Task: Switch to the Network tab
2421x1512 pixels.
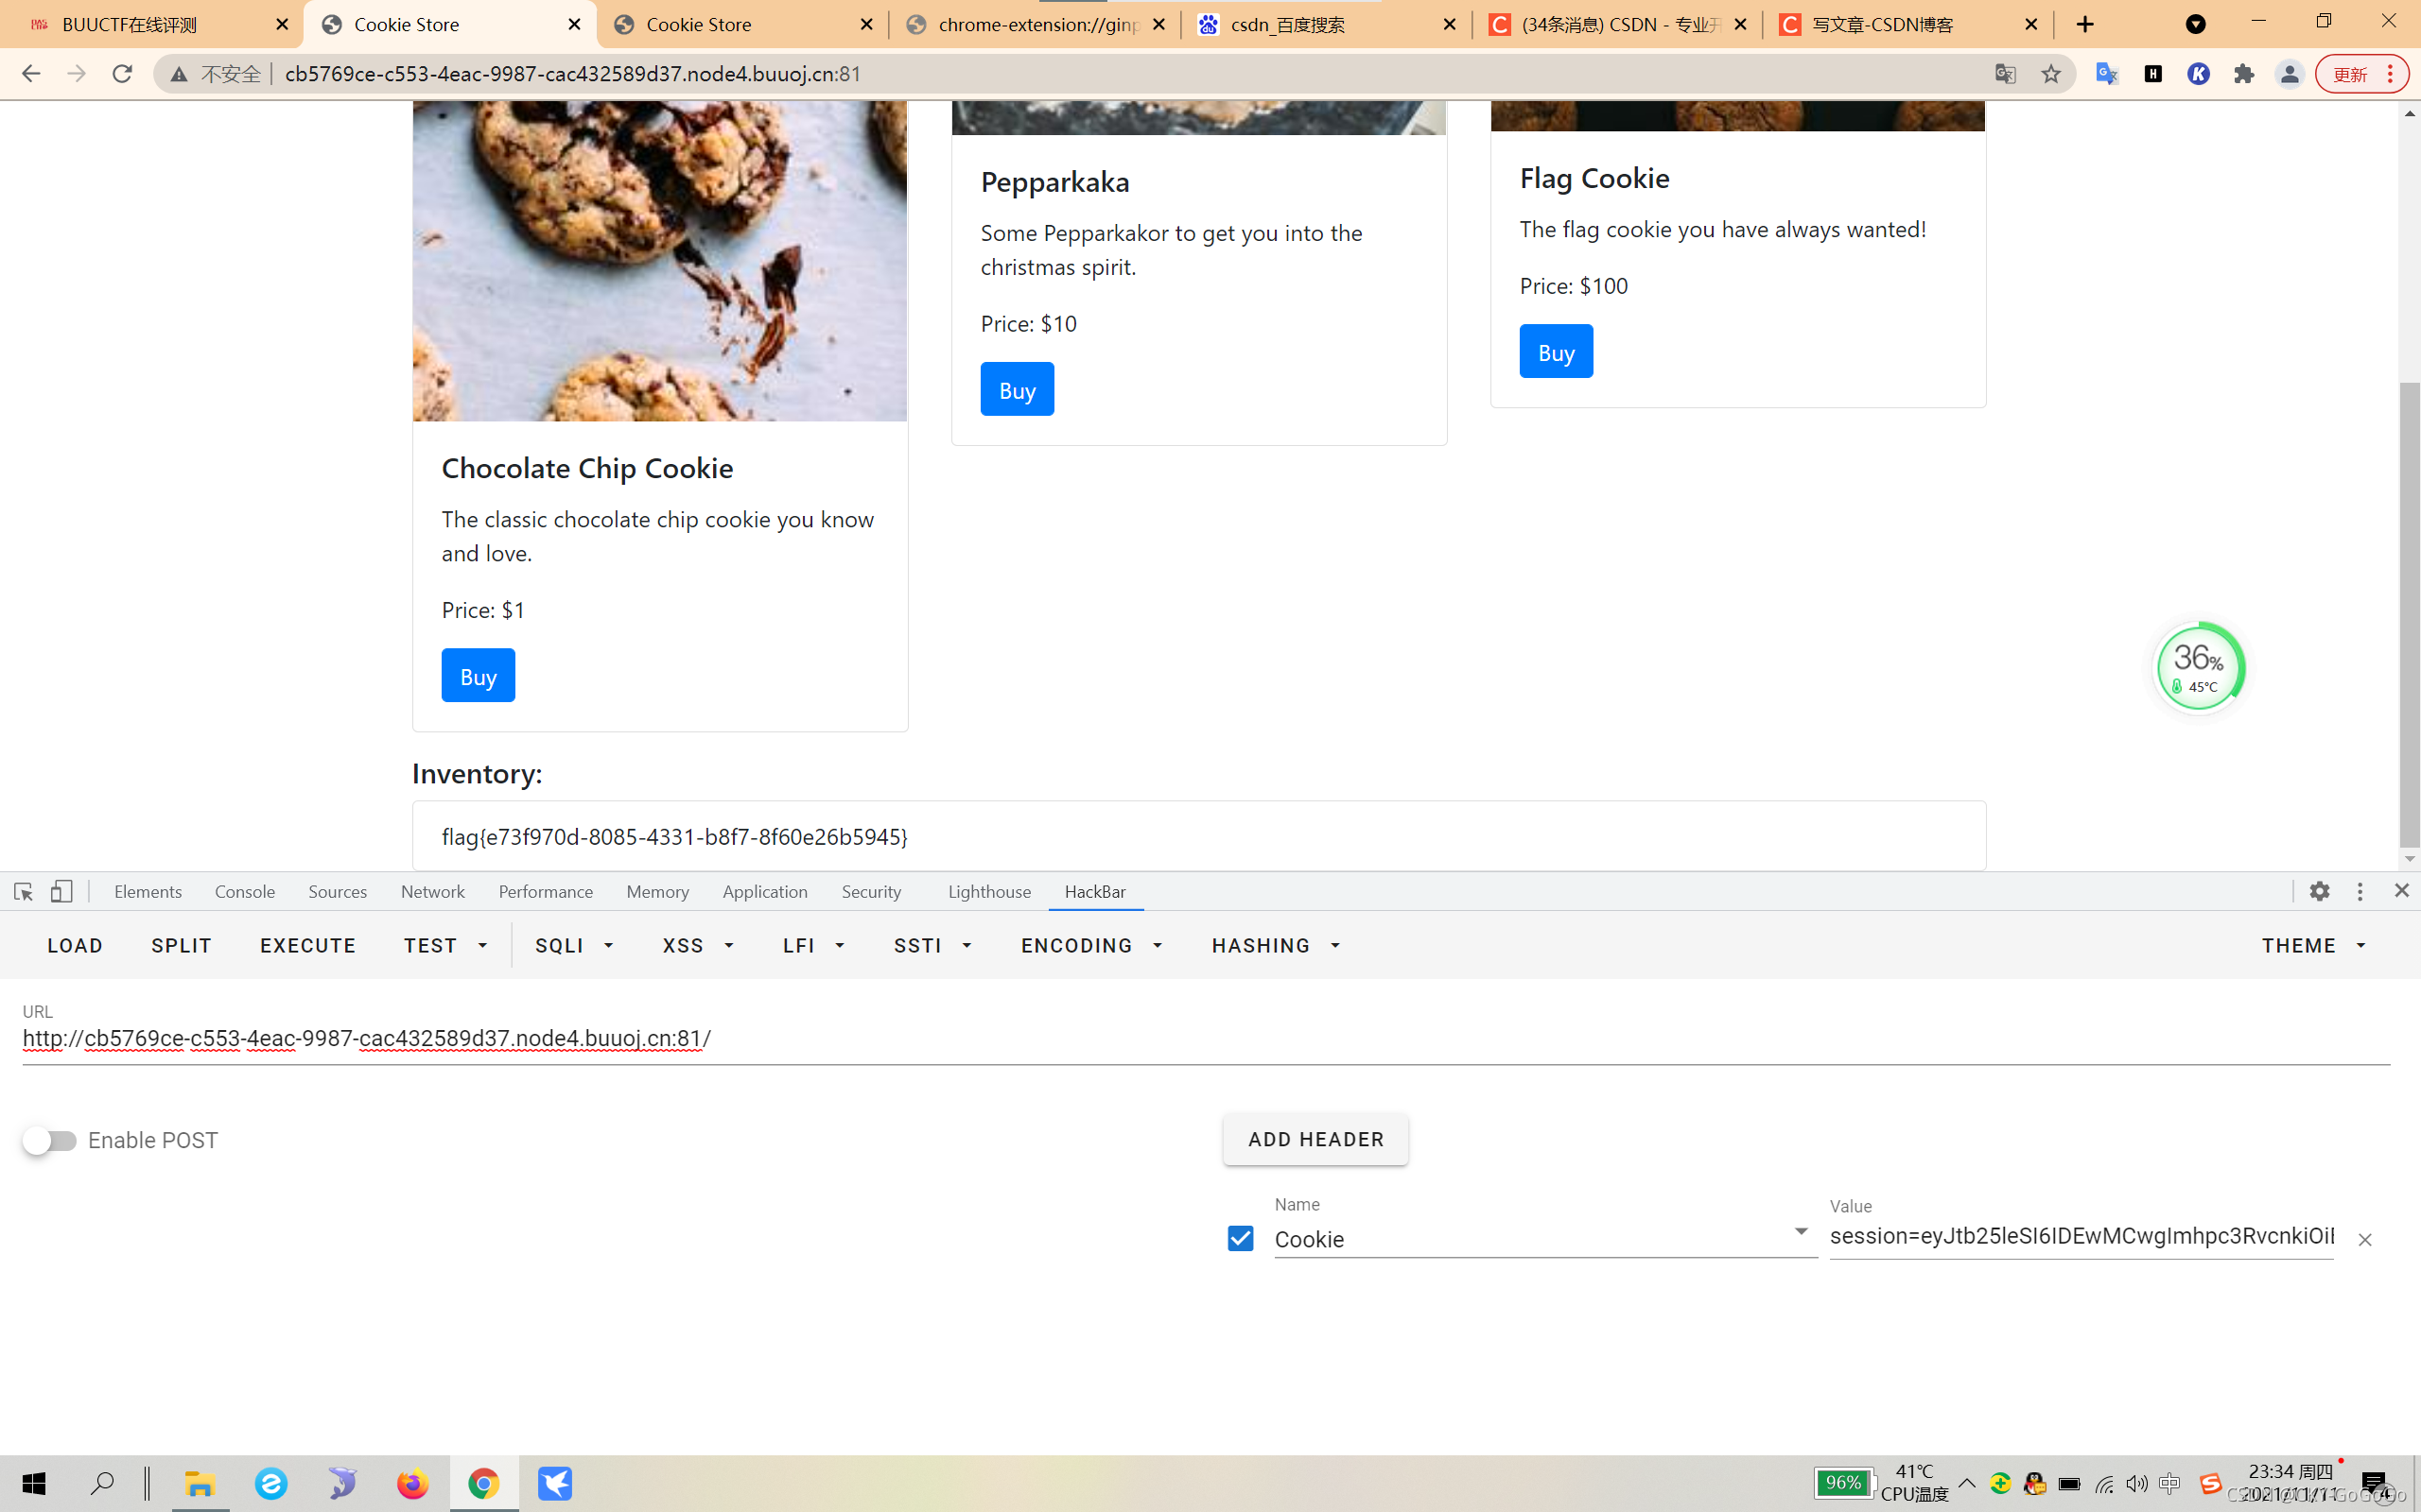Action: [x=432, y=891]
